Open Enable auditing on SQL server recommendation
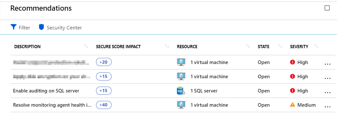Image resolution: width=337 pixels, height=118 pixels. (x=46, y=91)
